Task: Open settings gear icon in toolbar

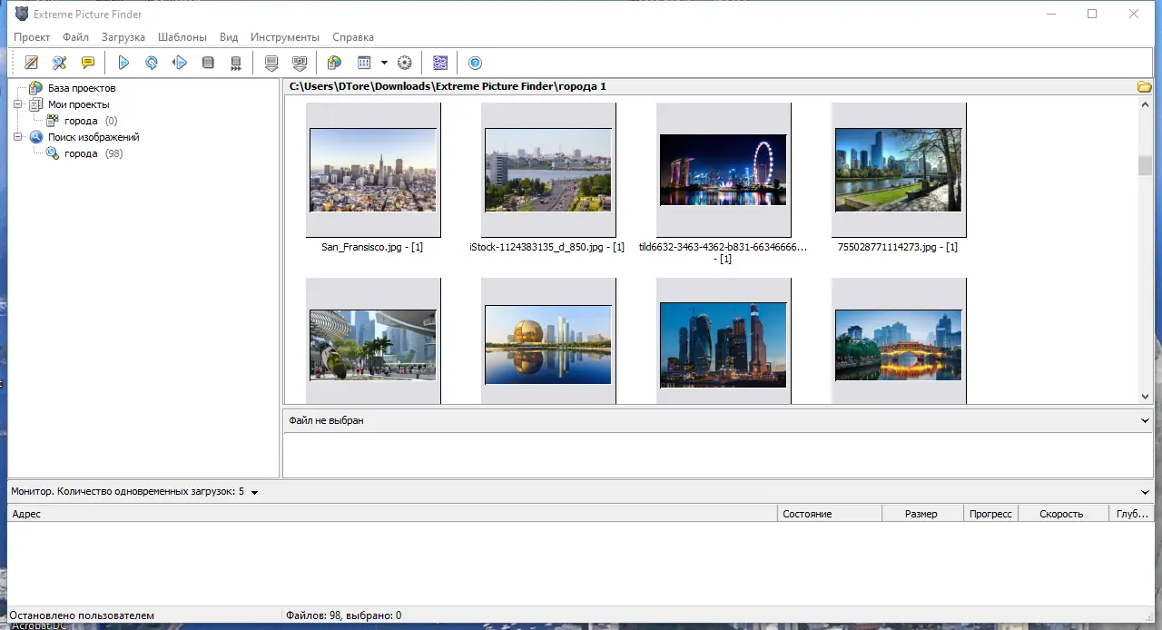Action: pos(405,63)
